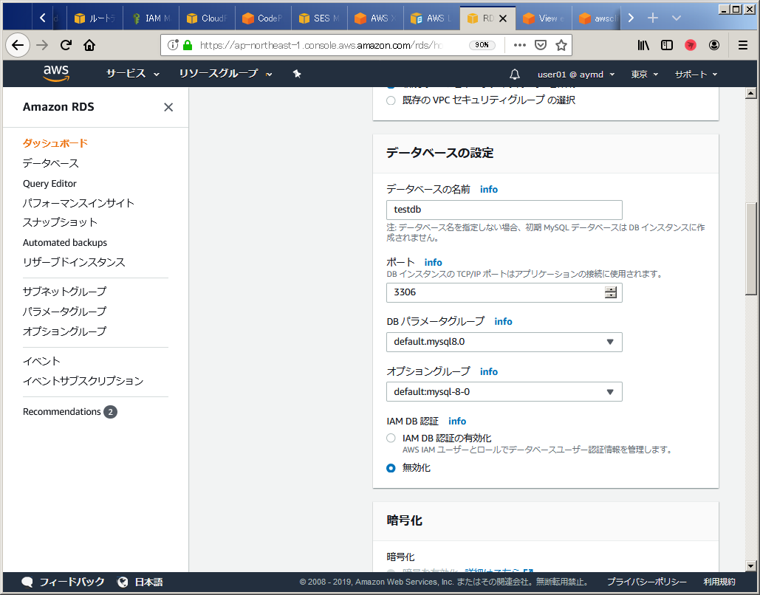Toggle the browser sidebar icon
Viewport: 760px width, 595px height.
667,45
